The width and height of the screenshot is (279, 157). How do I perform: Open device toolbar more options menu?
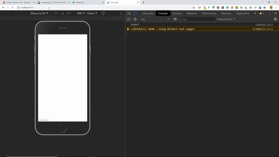click(x=121, y=14)
